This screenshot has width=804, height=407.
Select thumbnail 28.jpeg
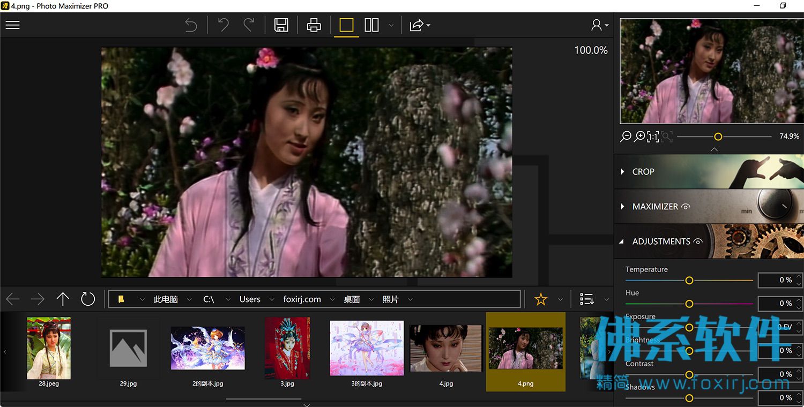tap(49, 352)
